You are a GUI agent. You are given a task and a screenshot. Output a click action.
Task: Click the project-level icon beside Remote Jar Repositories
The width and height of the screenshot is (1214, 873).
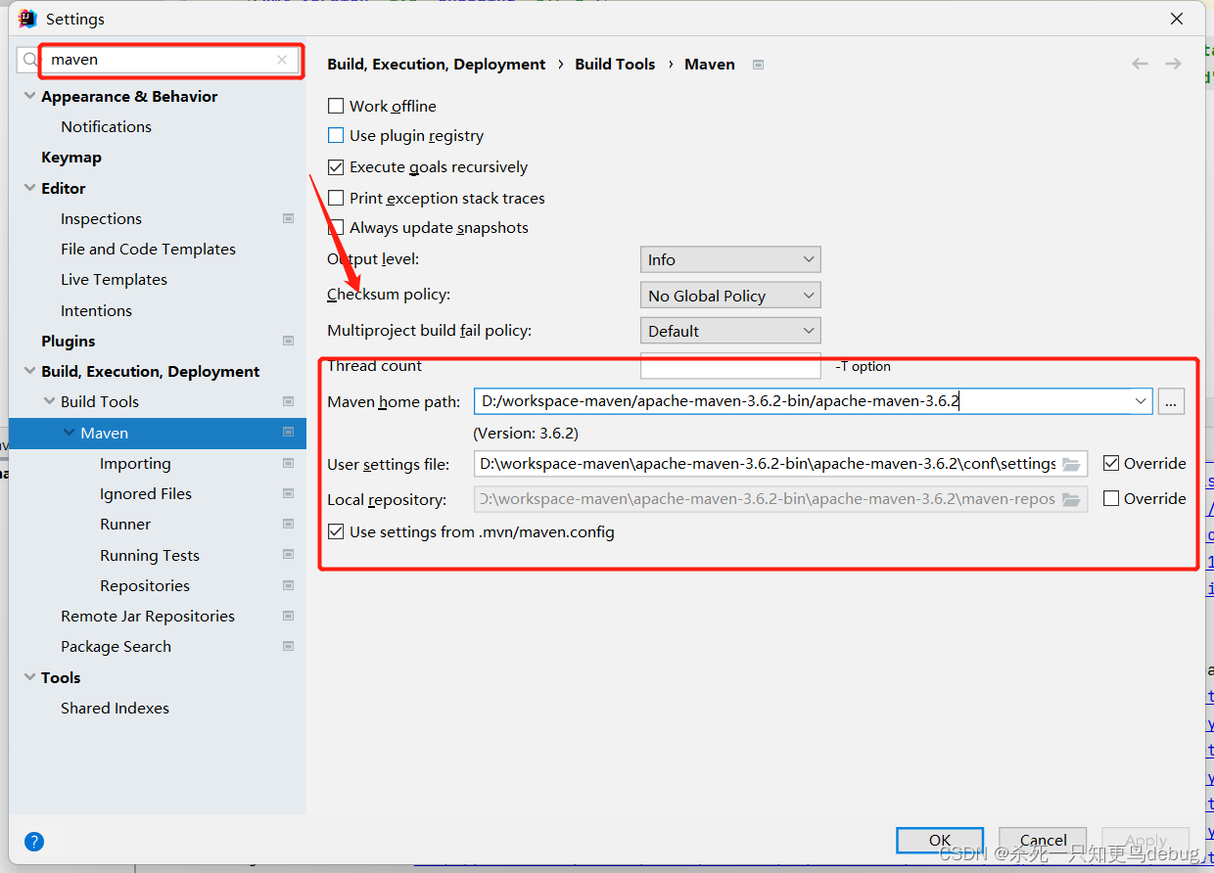[288, 616]
